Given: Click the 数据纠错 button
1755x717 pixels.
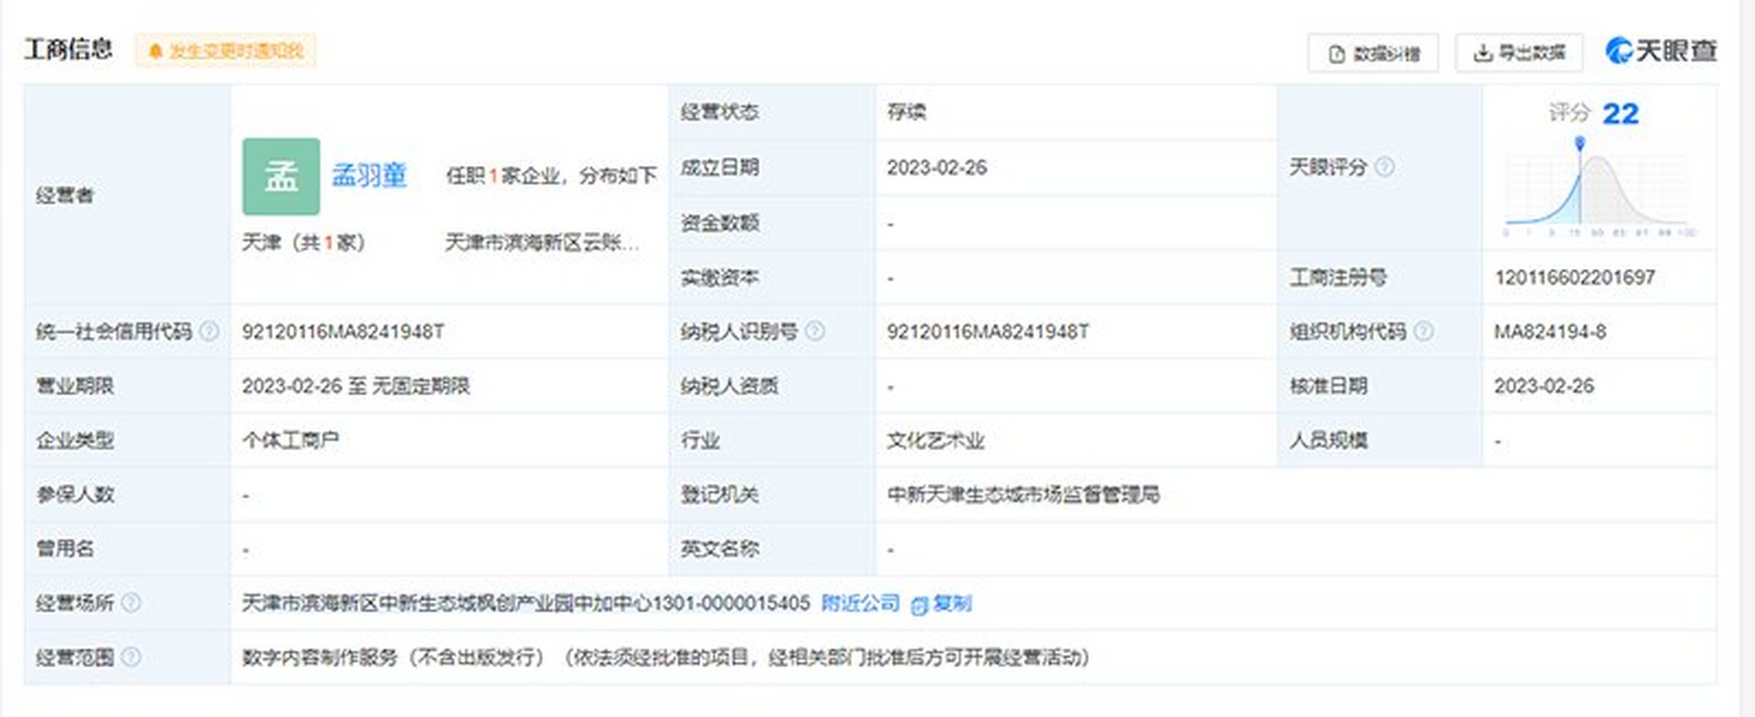Looking at the screenshot, I should [1373, 53].
